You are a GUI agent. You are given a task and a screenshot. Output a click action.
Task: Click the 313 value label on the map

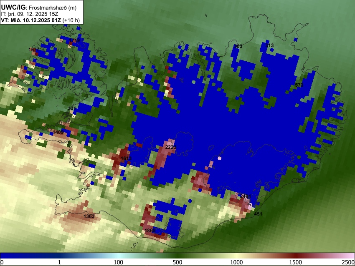[270, 45]
